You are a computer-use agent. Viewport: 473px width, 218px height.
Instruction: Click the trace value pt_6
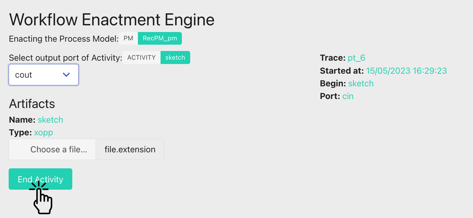(356, 58)
